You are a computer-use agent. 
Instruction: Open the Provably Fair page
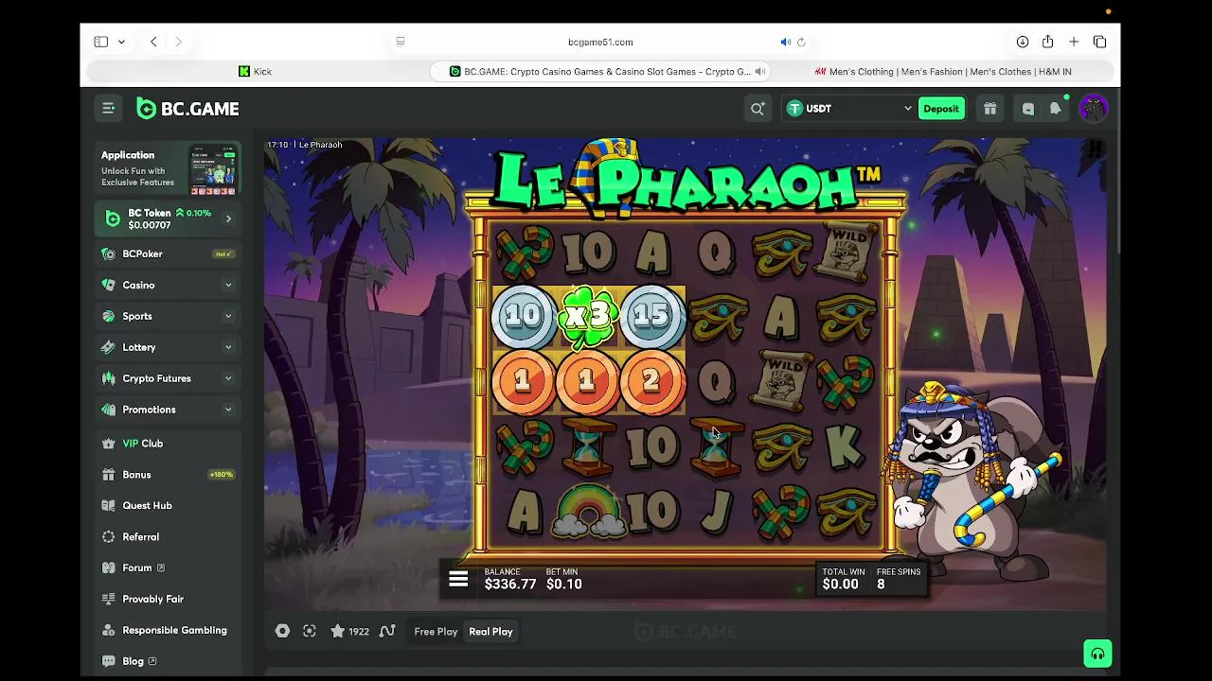[x=168, y=599]
